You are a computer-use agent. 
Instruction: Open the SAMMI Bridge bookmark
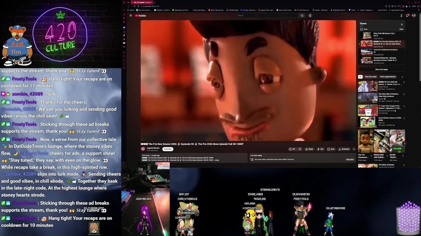coord(232,10)
